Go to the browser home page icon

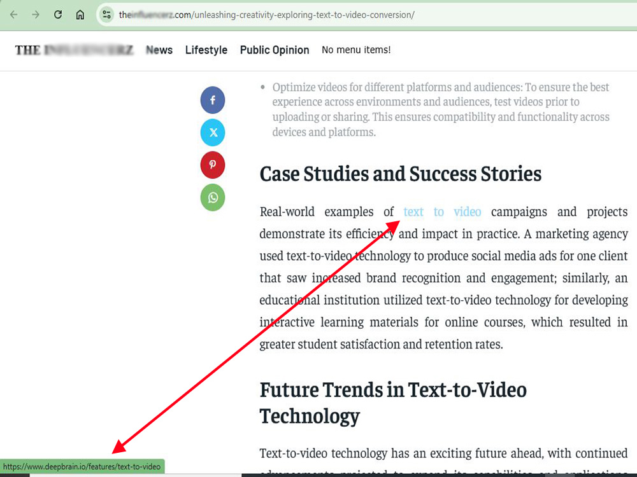pos(80,15)
